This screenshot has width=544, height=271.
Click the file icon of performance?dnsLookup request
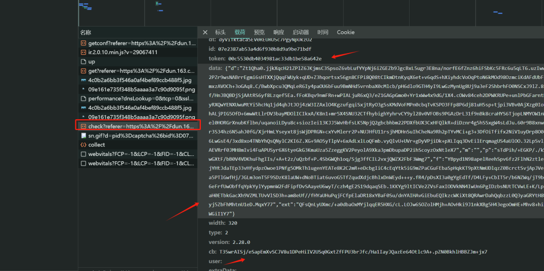(x=83, y=99)
